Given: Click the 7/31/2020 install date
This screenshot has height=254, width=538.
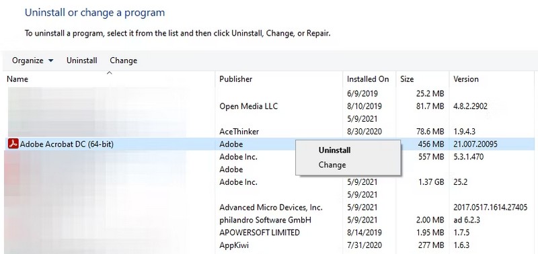Looking at the screenshot, I should point(364,245).
